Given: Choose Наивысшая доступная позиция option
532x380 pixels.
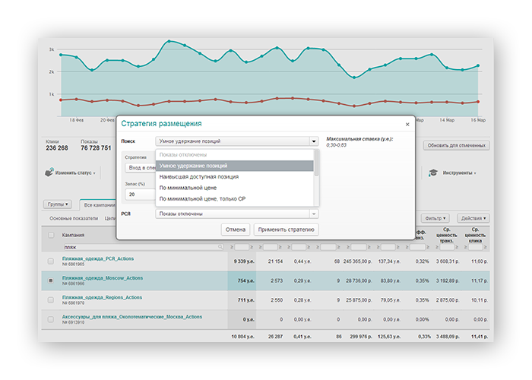Looking at the screenshot, I should pos(198,176).
